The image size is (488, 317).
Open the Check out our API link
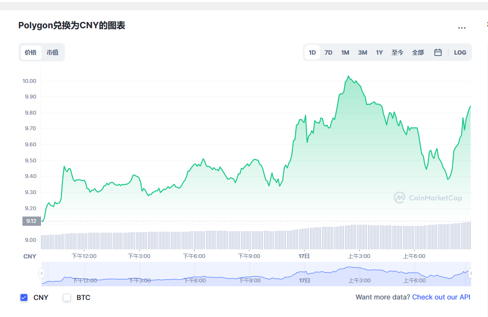(441, 297)
